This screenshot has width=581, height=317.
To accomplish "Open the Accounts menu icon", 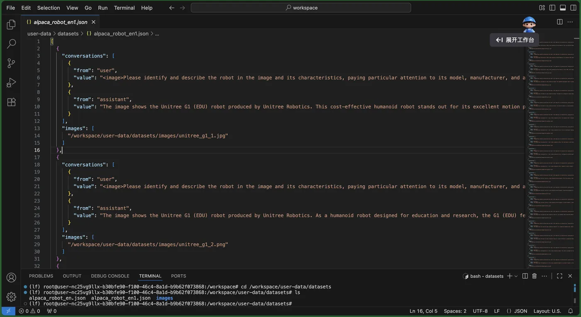I will pos(11,278).
